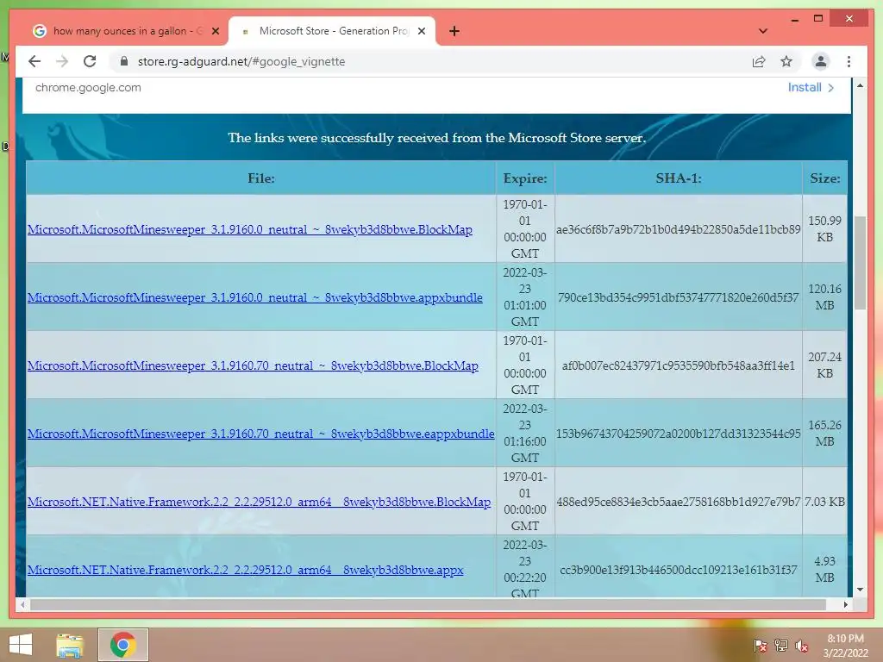883x662 pixels.
Task: Click the chrome.google.com ad text
Action: pyautogui.click(x=89, y=87)
